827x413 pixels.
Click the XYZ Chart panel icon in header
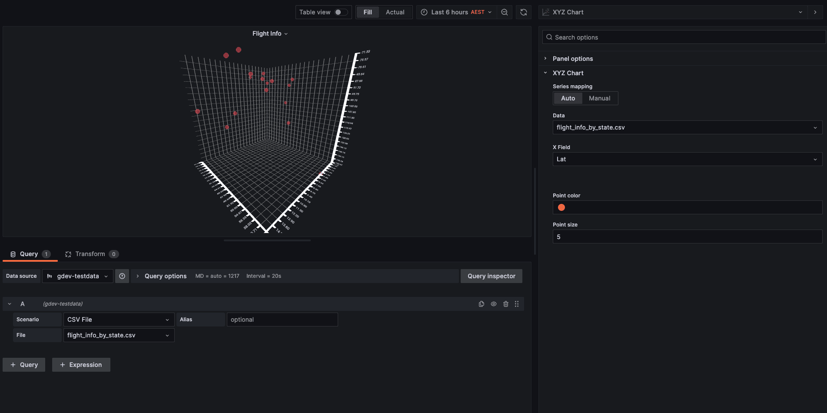tap(545, 12)
